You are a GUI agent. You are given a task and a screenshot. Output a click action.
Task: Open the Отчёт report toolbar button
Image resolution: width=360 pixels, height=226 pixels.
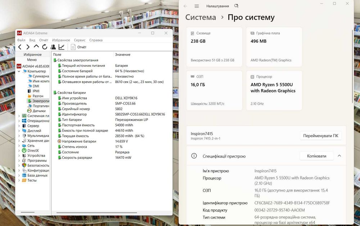point(79,47)
